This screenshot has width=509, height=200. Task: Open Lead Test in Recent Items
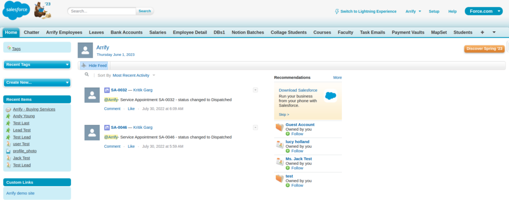(22, 130)
